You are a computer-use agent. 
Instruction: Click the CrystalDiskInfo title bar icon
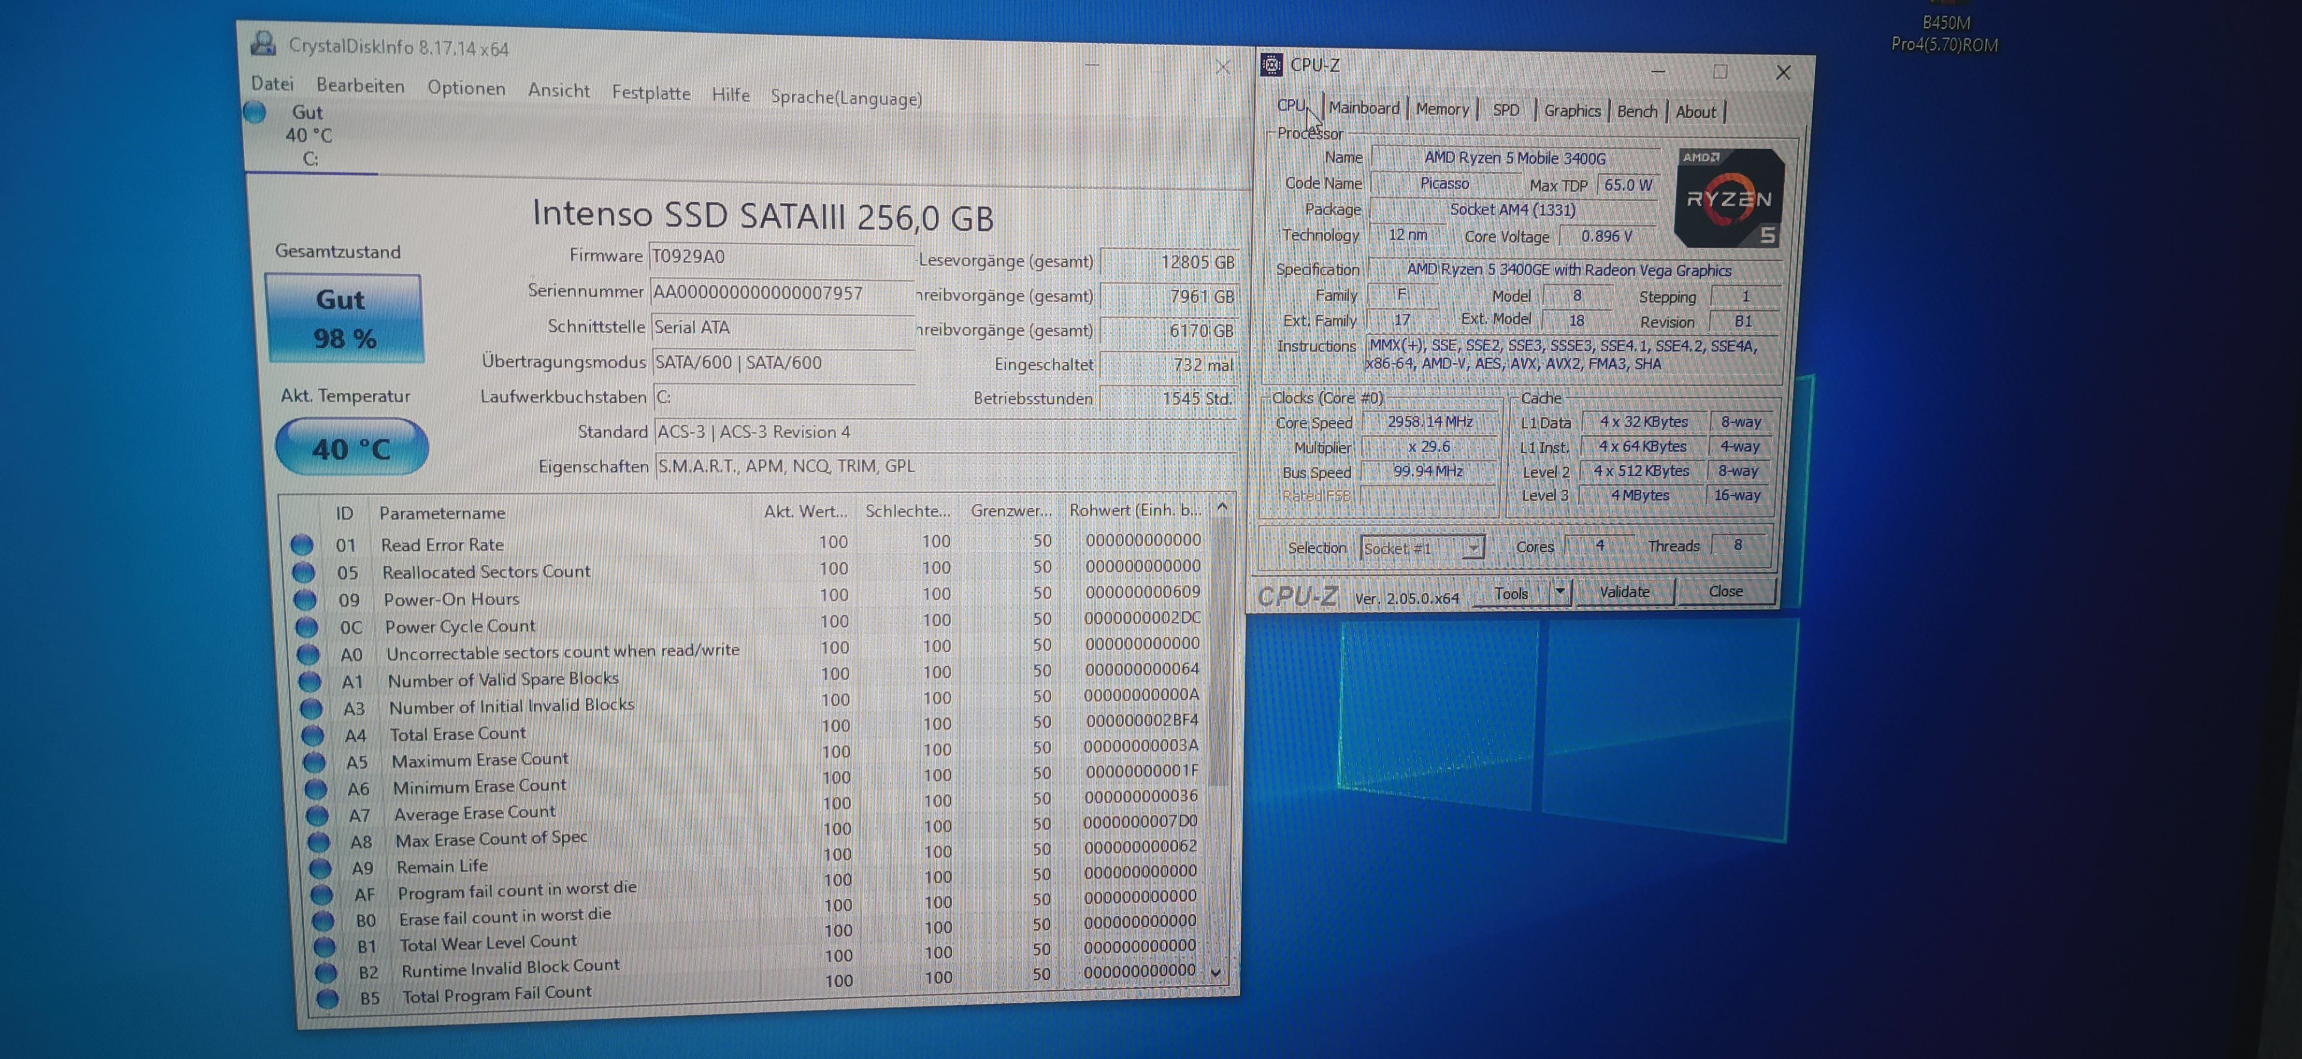tap(264, 43)
